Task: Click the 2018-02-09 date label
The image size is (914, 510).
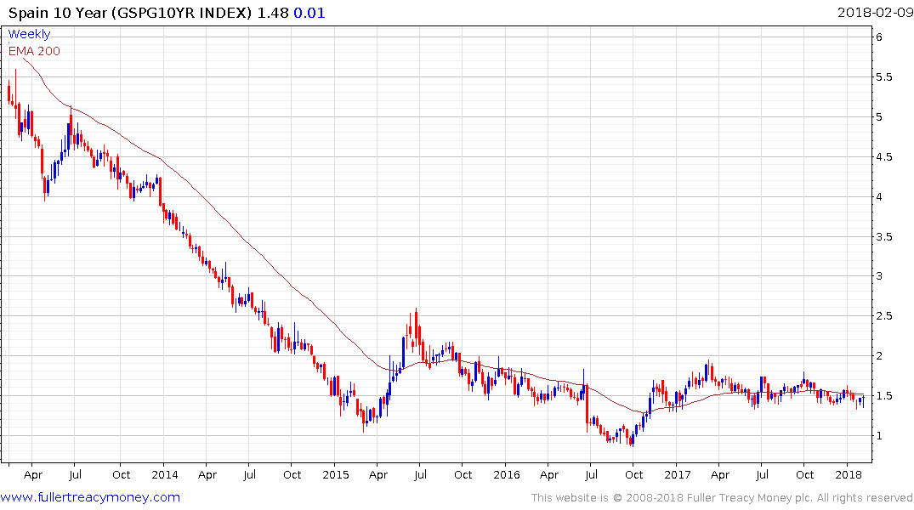Action: point(875,12)
